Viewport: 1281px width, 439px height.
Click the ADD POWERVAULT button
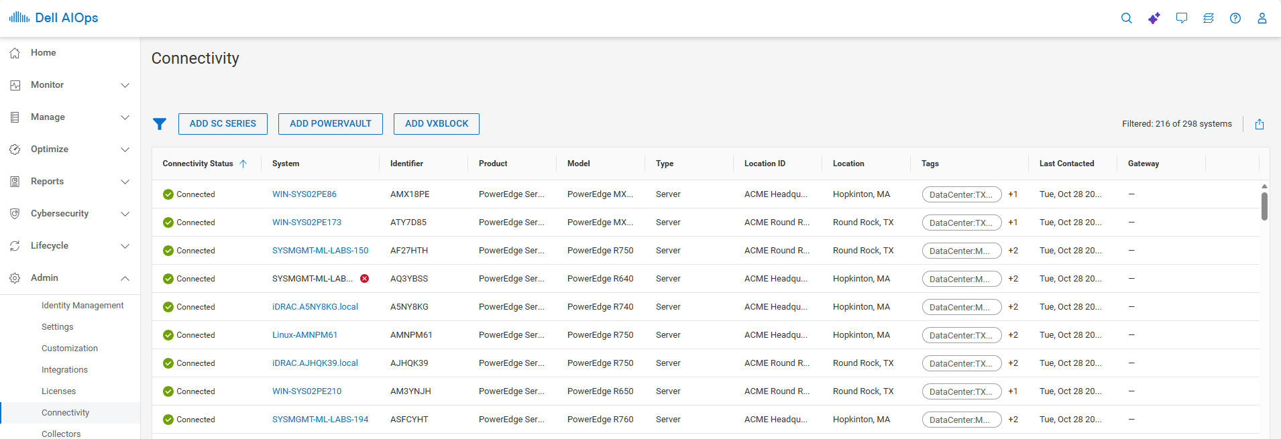(x=330, y=124)
